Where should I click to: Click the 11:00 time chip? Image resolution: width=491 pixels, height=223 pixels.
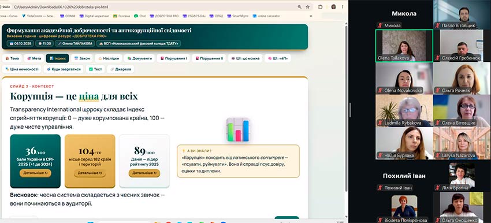pos(44,43)
